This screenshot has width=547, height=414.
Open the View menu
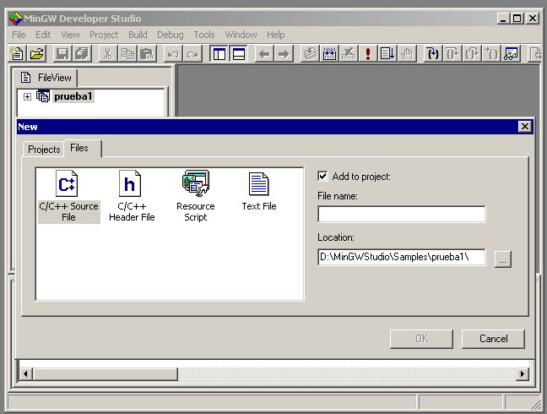click(70, 35)
